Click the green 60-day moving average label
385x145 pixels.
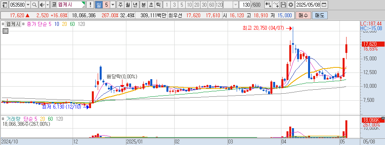(72, 24)
